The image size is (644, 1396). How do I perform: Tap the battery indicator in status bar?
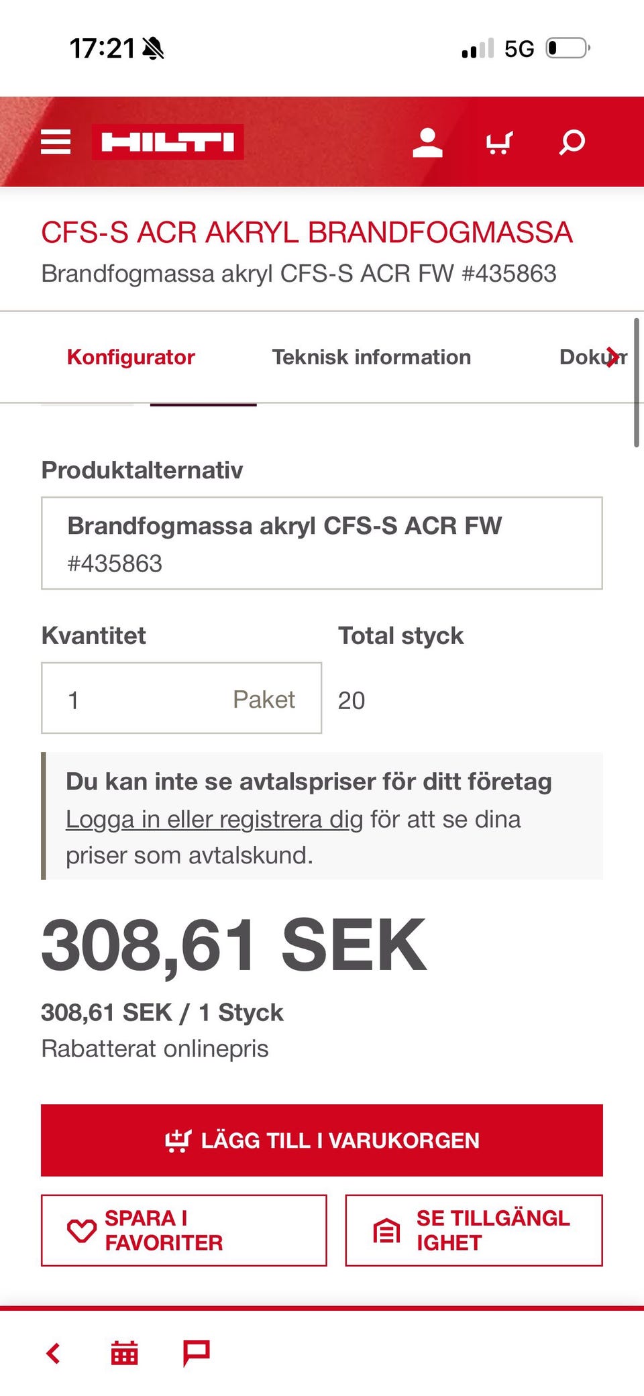tap(568, 48)
